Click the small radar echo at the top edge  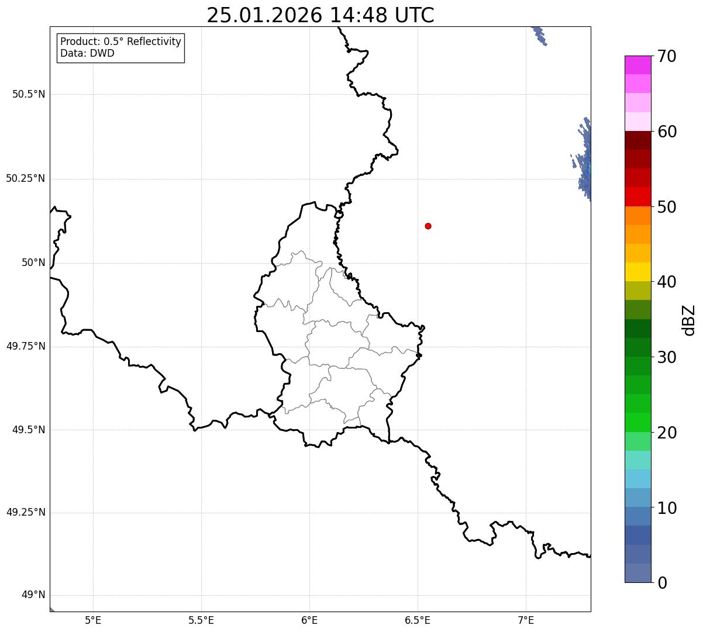pyautogui.click(x=539, y=36)
